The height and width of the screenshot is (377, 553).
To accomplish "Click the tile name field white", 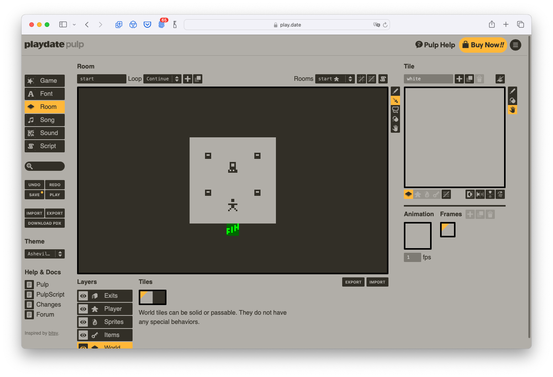I will coord(429,79).
